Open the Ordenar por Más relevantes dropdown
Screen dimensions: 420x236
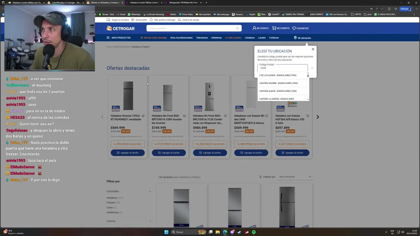[295, 177]
